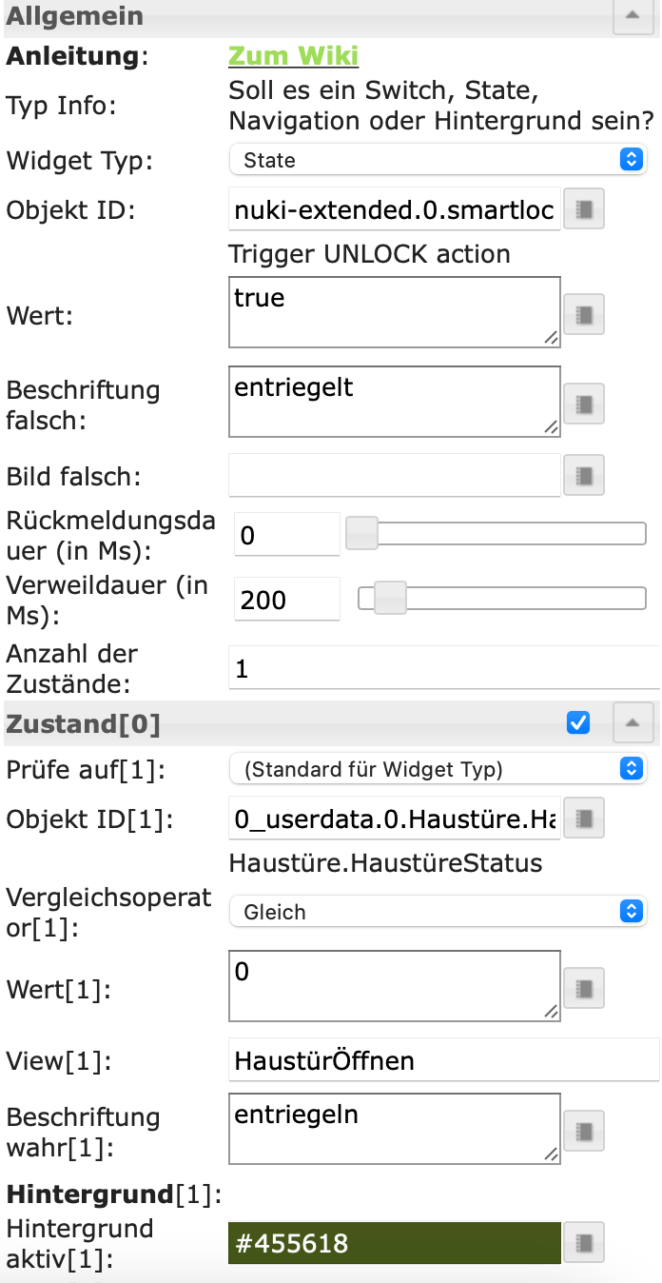The image size is (662, 1283).
Task: Toggle the Zustand[0] checkbox
Action: 577,723
